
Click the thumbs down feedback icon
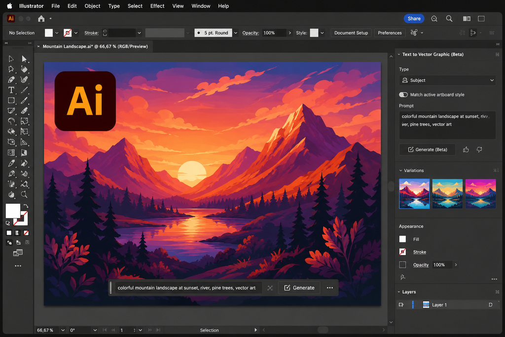pos(479,150)
